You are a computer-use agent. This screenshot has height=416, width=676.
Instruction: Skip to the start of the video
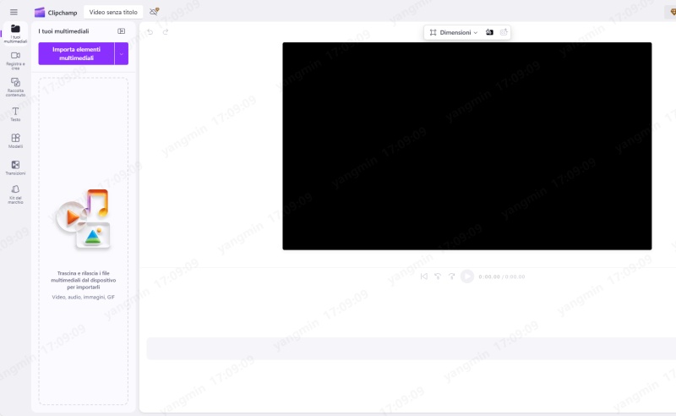point(424,276)
